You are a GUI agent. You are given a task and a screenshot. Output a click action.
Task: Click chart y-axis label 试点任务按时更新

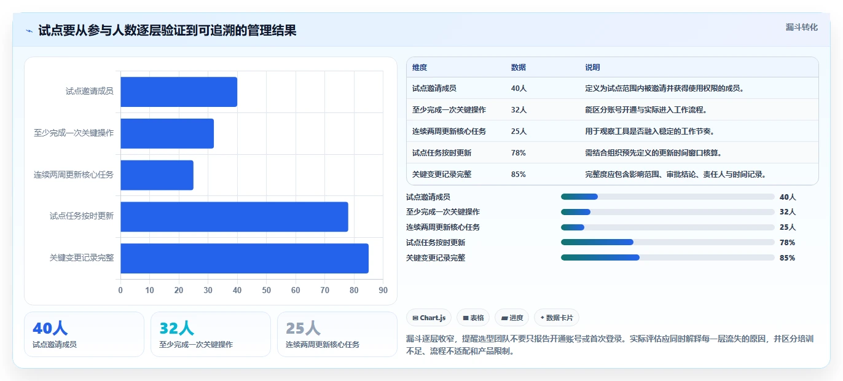pyautogui.click(x=82, y=216)
